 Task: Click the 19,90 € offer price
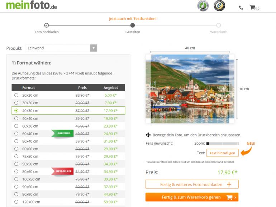[110, 118]
